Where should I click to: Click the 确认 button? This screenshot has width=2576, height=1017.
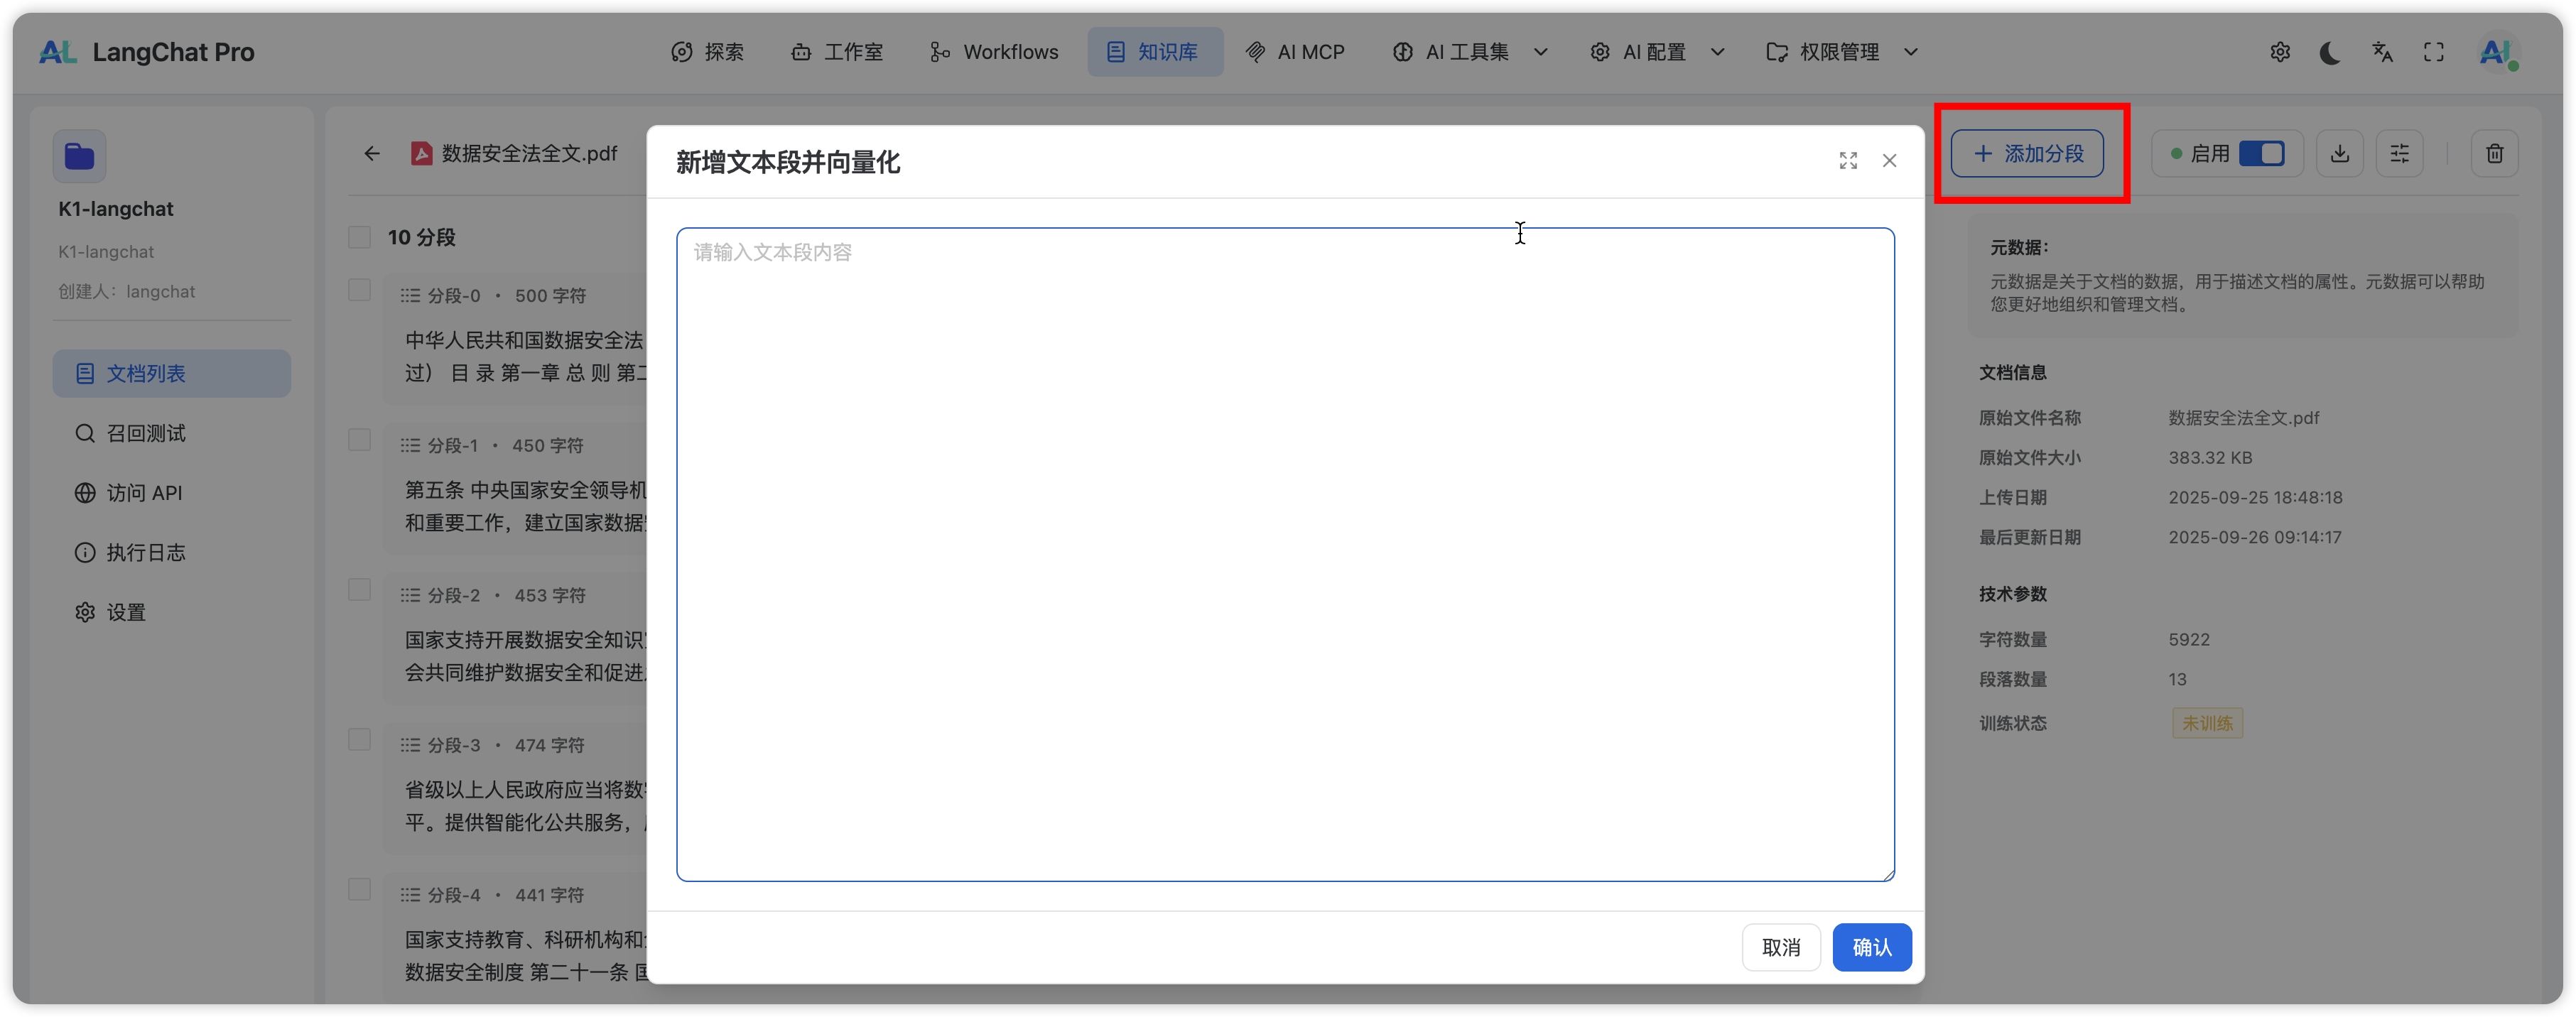coord(1871,947)
